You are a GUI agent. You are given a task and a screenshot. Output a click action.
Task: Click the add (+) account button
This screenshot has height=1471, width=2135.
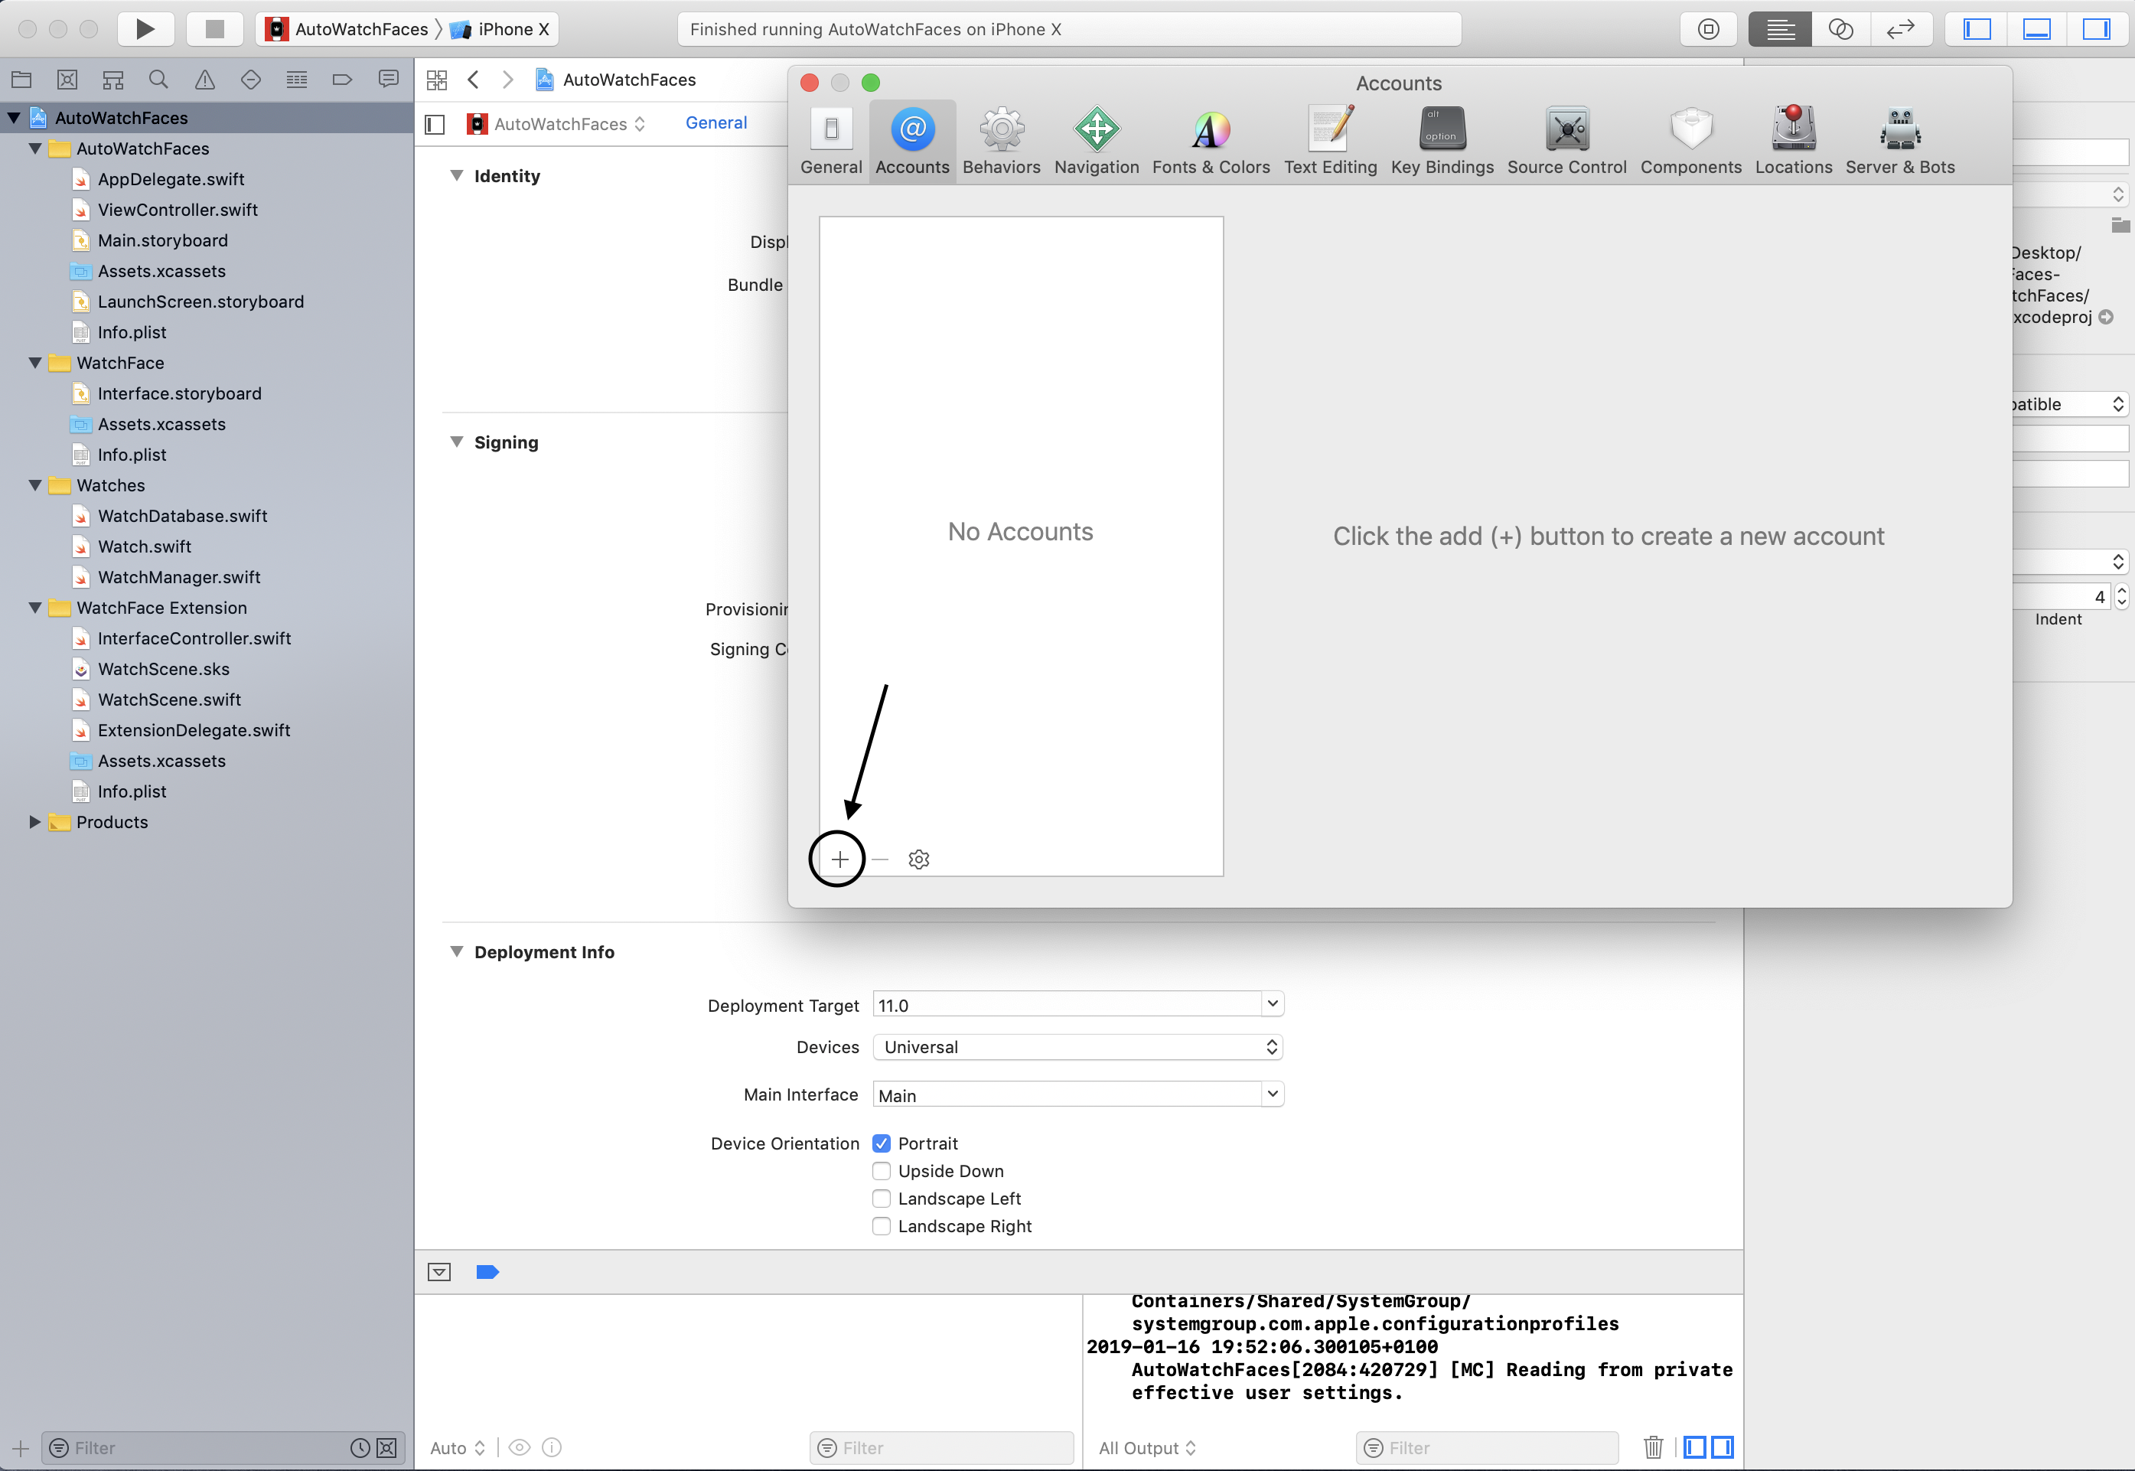click(x=839, y=859)
